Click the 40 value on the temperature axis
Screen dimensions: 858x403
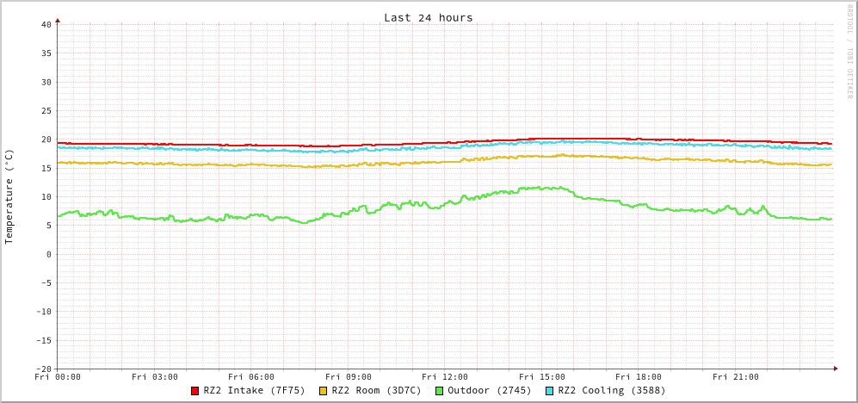click(46, 24)
